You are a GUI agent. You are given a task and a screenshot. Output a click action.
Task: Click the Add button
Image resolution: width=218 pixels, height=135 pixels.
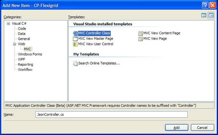coord(177,127)
